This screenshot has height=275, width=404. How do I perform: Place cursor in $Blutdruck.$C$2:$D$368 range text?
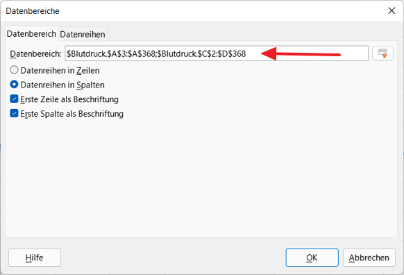202,54
